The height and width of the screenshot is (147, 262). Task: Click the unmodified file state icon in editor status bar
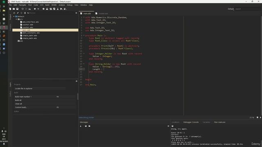[257, 118]
